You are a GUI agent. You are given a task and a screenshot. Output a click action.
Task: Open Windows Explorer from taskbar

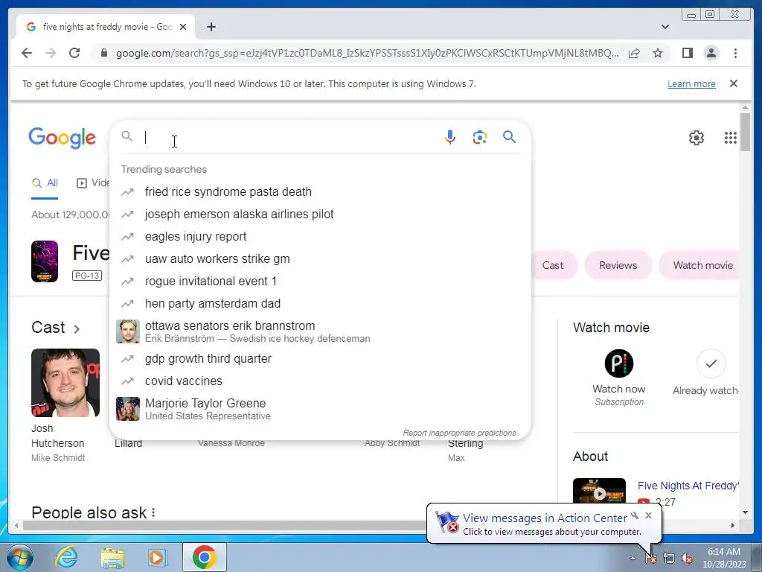click(112, 558)
